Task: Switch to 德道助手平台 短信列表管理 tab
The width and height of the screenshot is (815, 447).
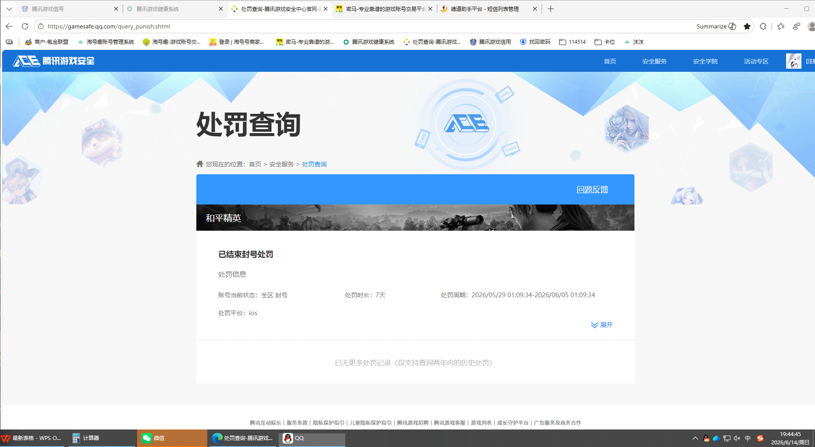Action: [485, 9]
